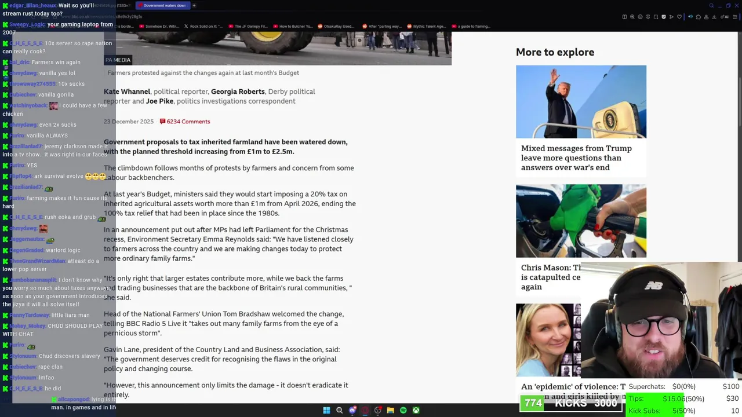Viewport: 742px width, 417px height.
Task: Open 'a guide to flaming...' bookmark
Action: (471, 26)
